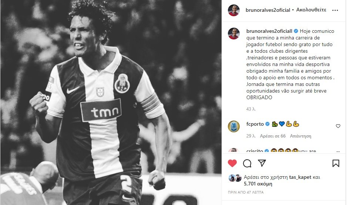Click liker avatars beside likes text
The width and height of the screenshot is (347, 205).
(x=235, y=178)
